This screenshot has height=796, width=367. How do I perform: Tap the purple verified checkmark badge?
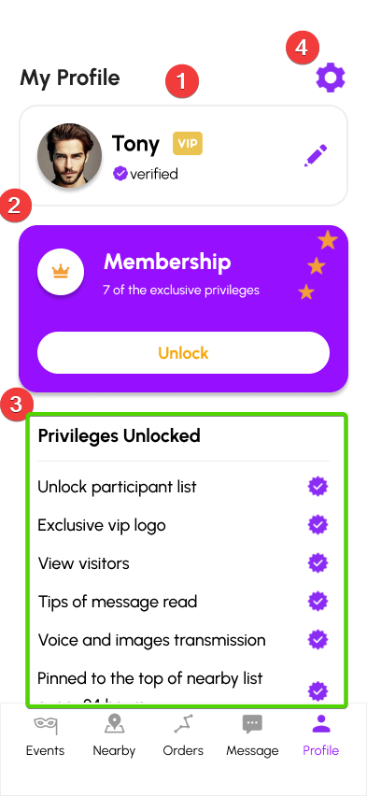120,174
